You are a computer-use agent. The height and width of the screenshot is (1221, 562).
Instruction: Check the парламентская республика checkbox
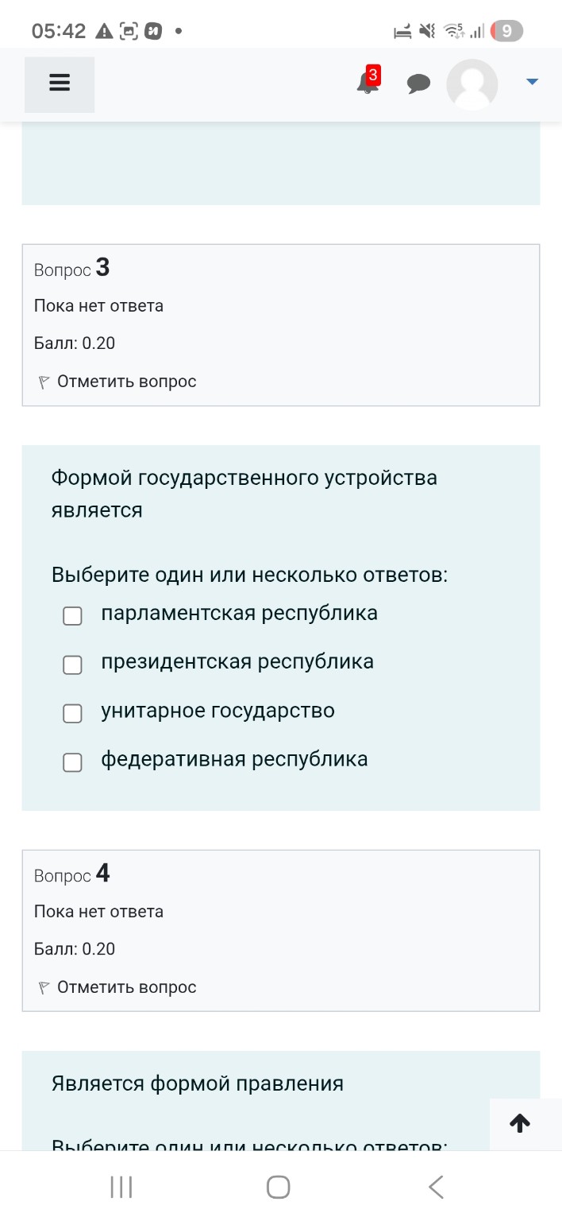point(72,615)
